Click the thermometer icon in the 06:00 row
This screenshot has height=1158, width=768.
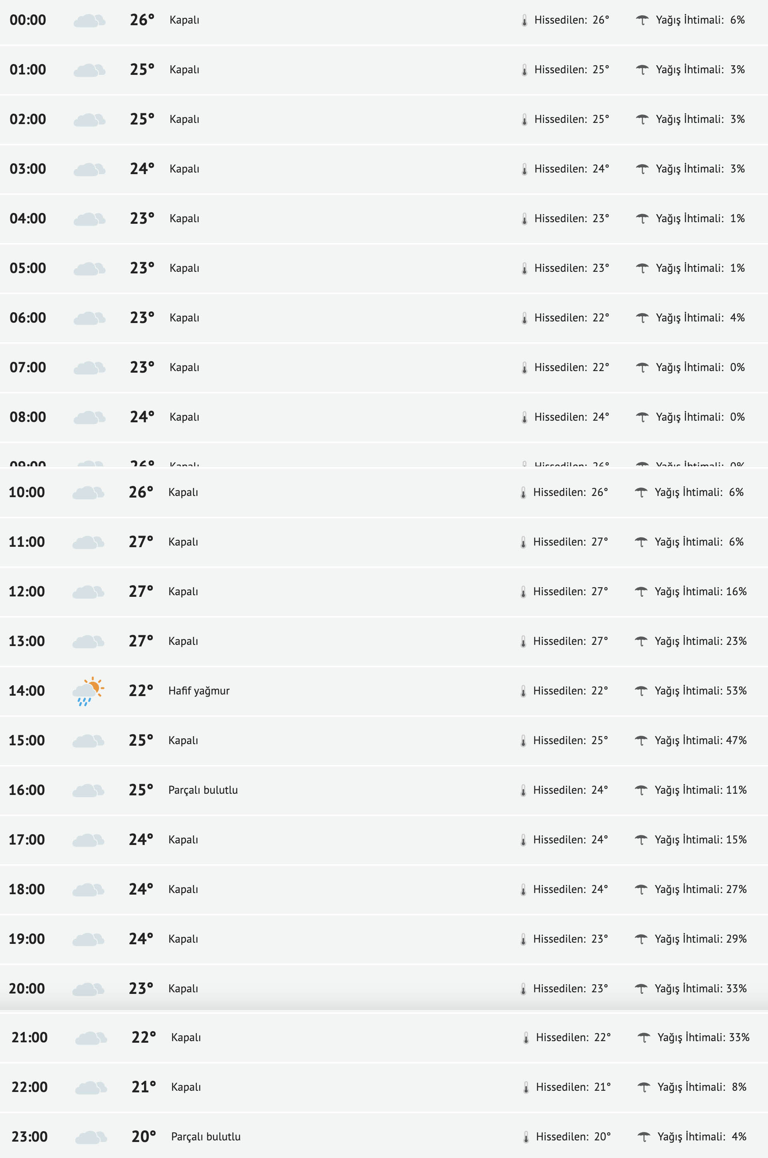tap(524, 318)
